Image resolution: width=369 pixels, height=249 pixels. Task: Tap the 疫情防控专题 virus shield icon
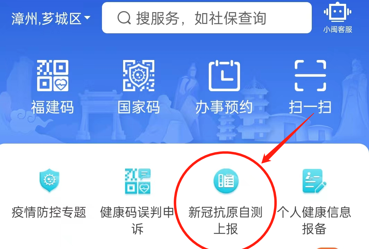49,180
